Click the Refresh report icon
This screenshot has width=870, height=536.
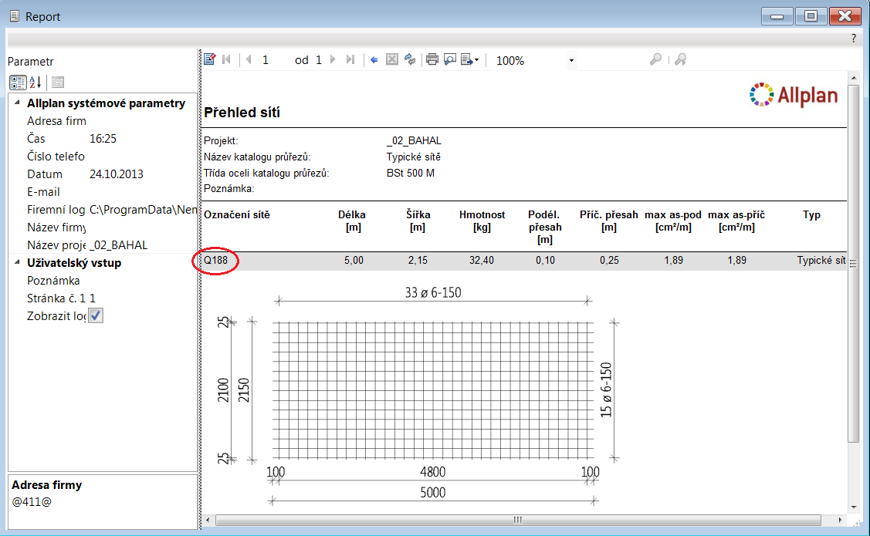(x=410, y=59)
